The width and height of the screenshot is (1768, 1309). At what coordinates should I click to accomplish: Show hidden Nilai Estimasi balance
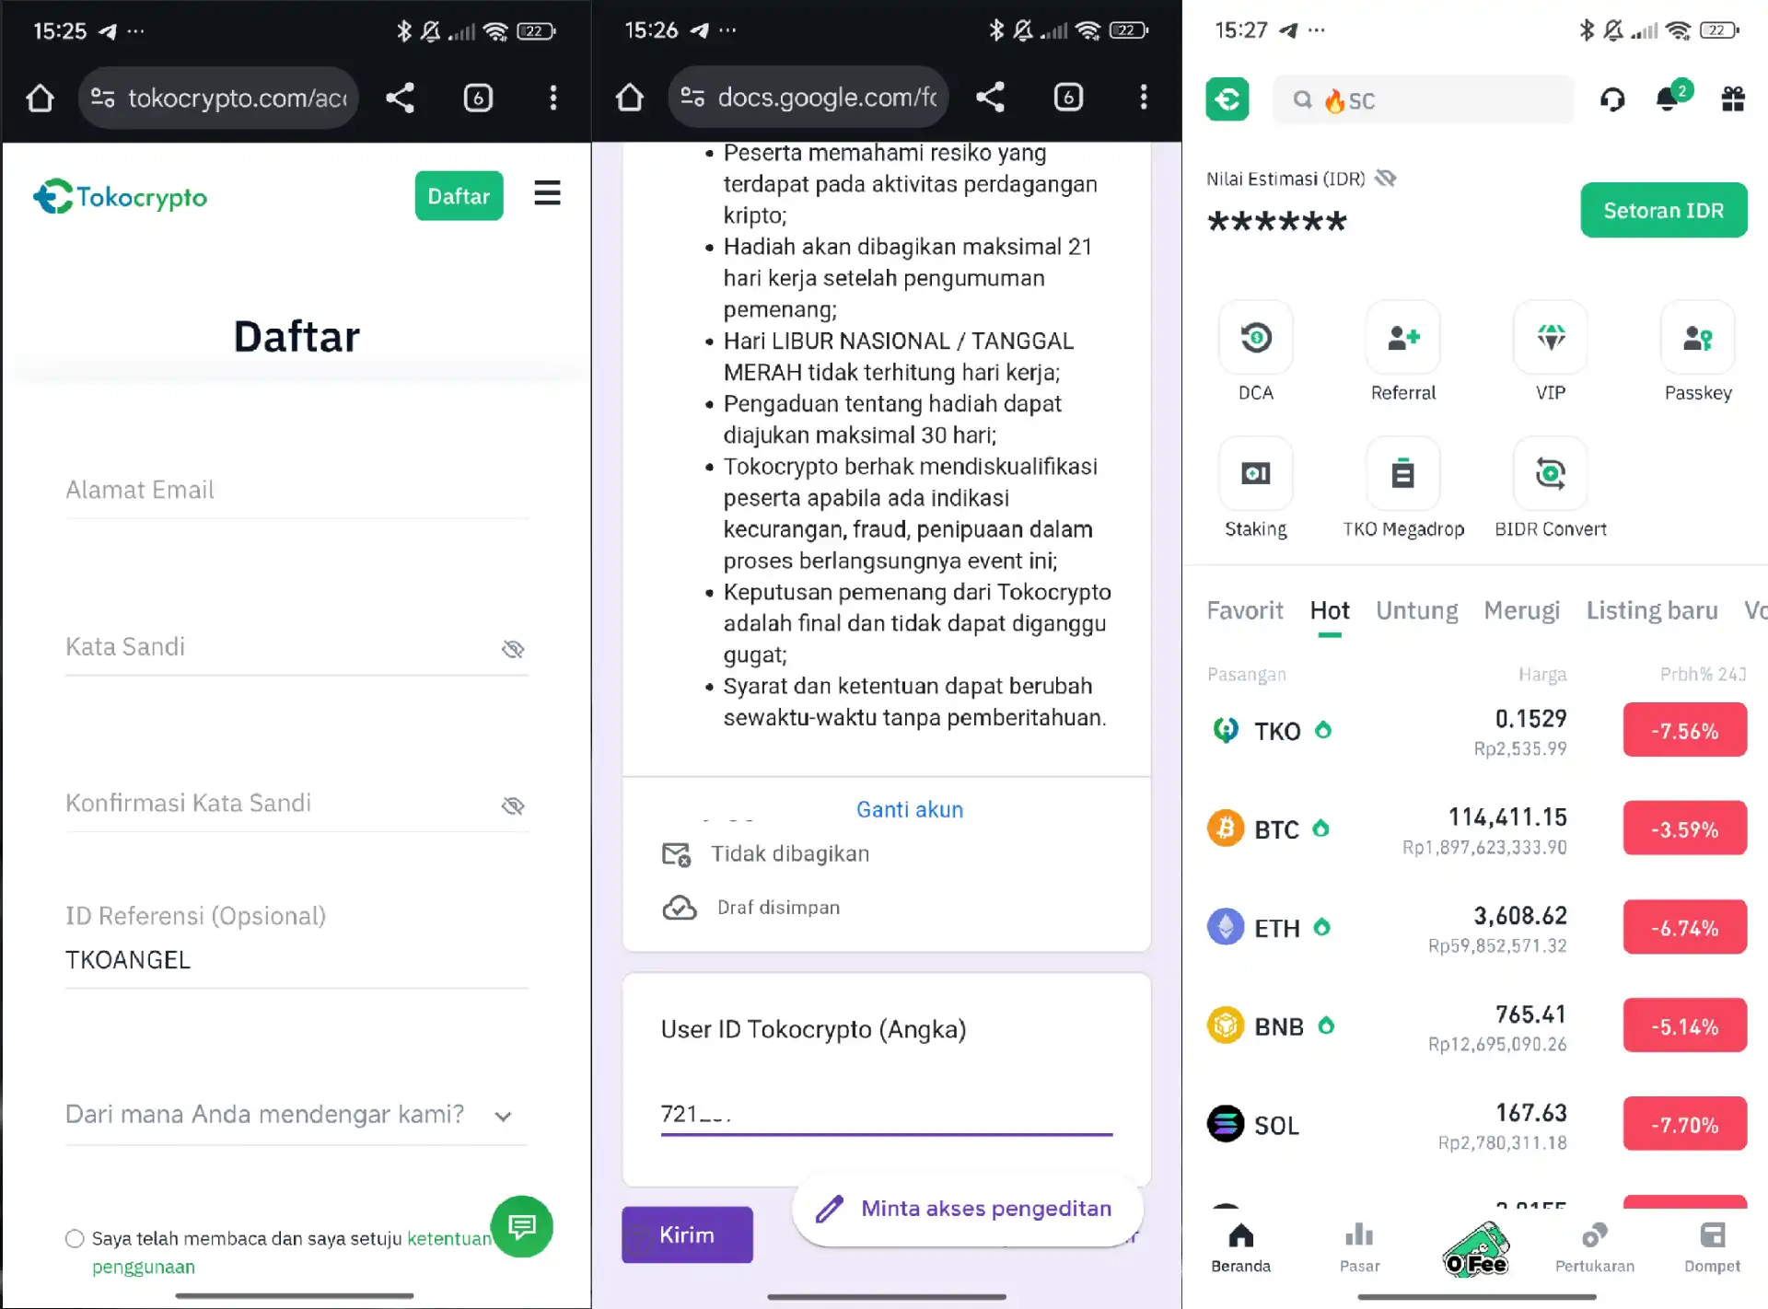[1386, 178]
